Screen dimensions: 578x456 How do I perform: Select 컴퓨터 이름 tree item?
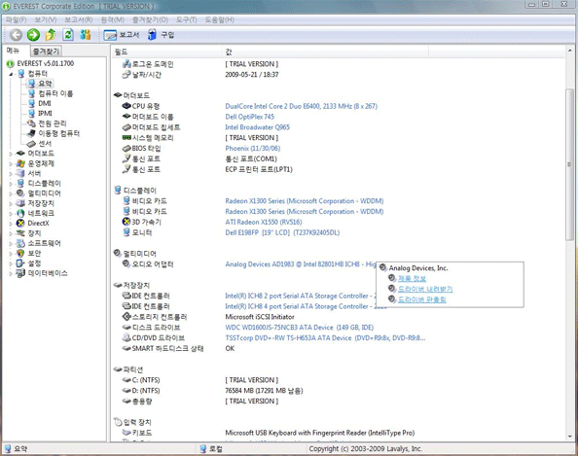point(55,93)
